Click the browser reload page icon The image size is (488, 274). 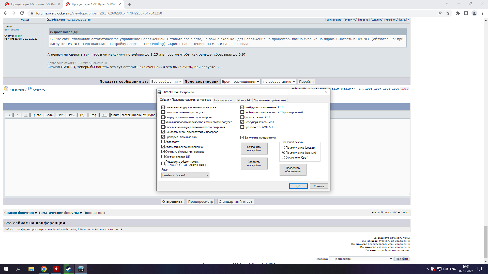(x=22, y=13)
